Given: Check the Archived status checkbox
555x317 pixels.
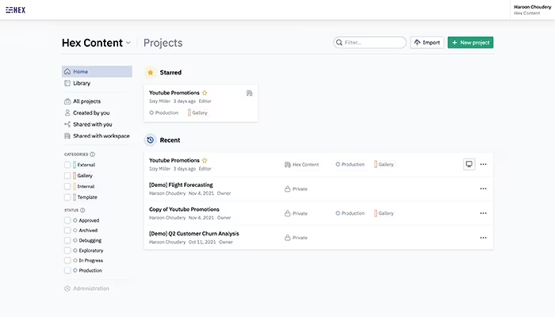Looking at the screenshot, I should point(67,231).
